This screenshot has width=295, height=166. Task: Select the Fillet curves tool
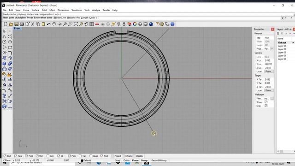[x=10, y=53]
